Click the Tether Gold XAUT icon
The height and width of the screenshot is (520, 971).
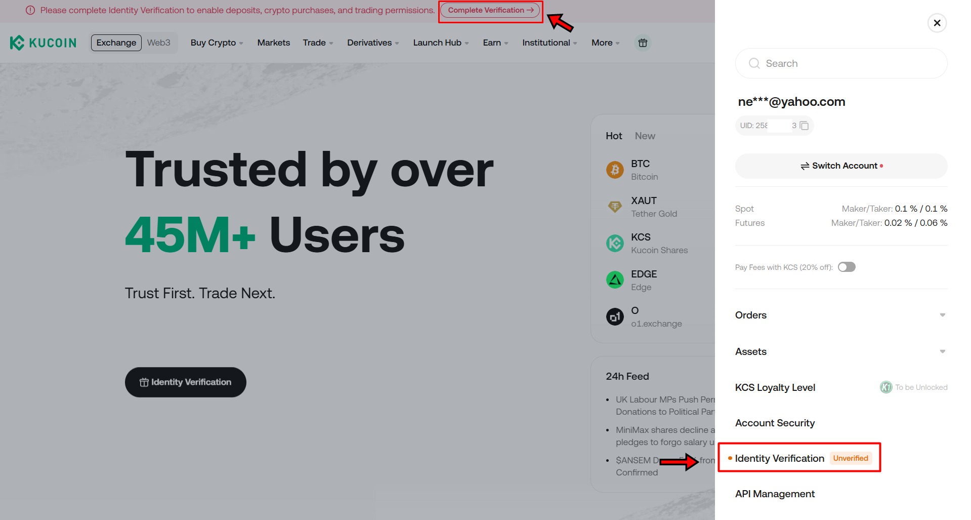point(615,207)
